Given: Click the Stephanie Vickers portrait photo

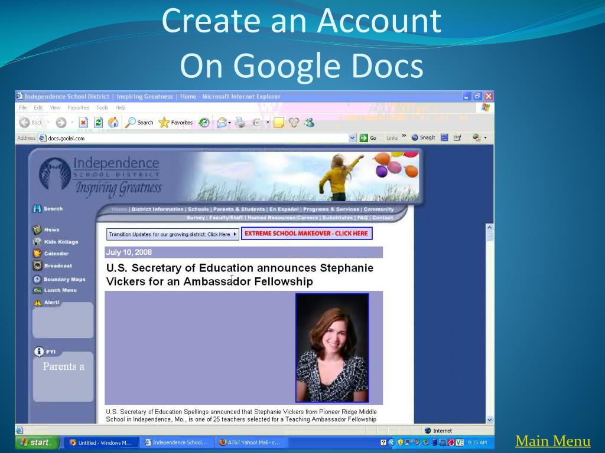Looking at the screenshot, I should point(332,348).
